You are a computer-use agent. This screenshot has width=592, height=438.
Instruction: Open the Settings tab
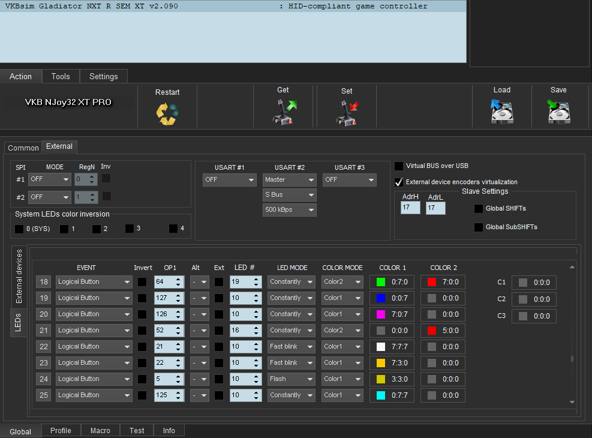[x=104, y=76]
